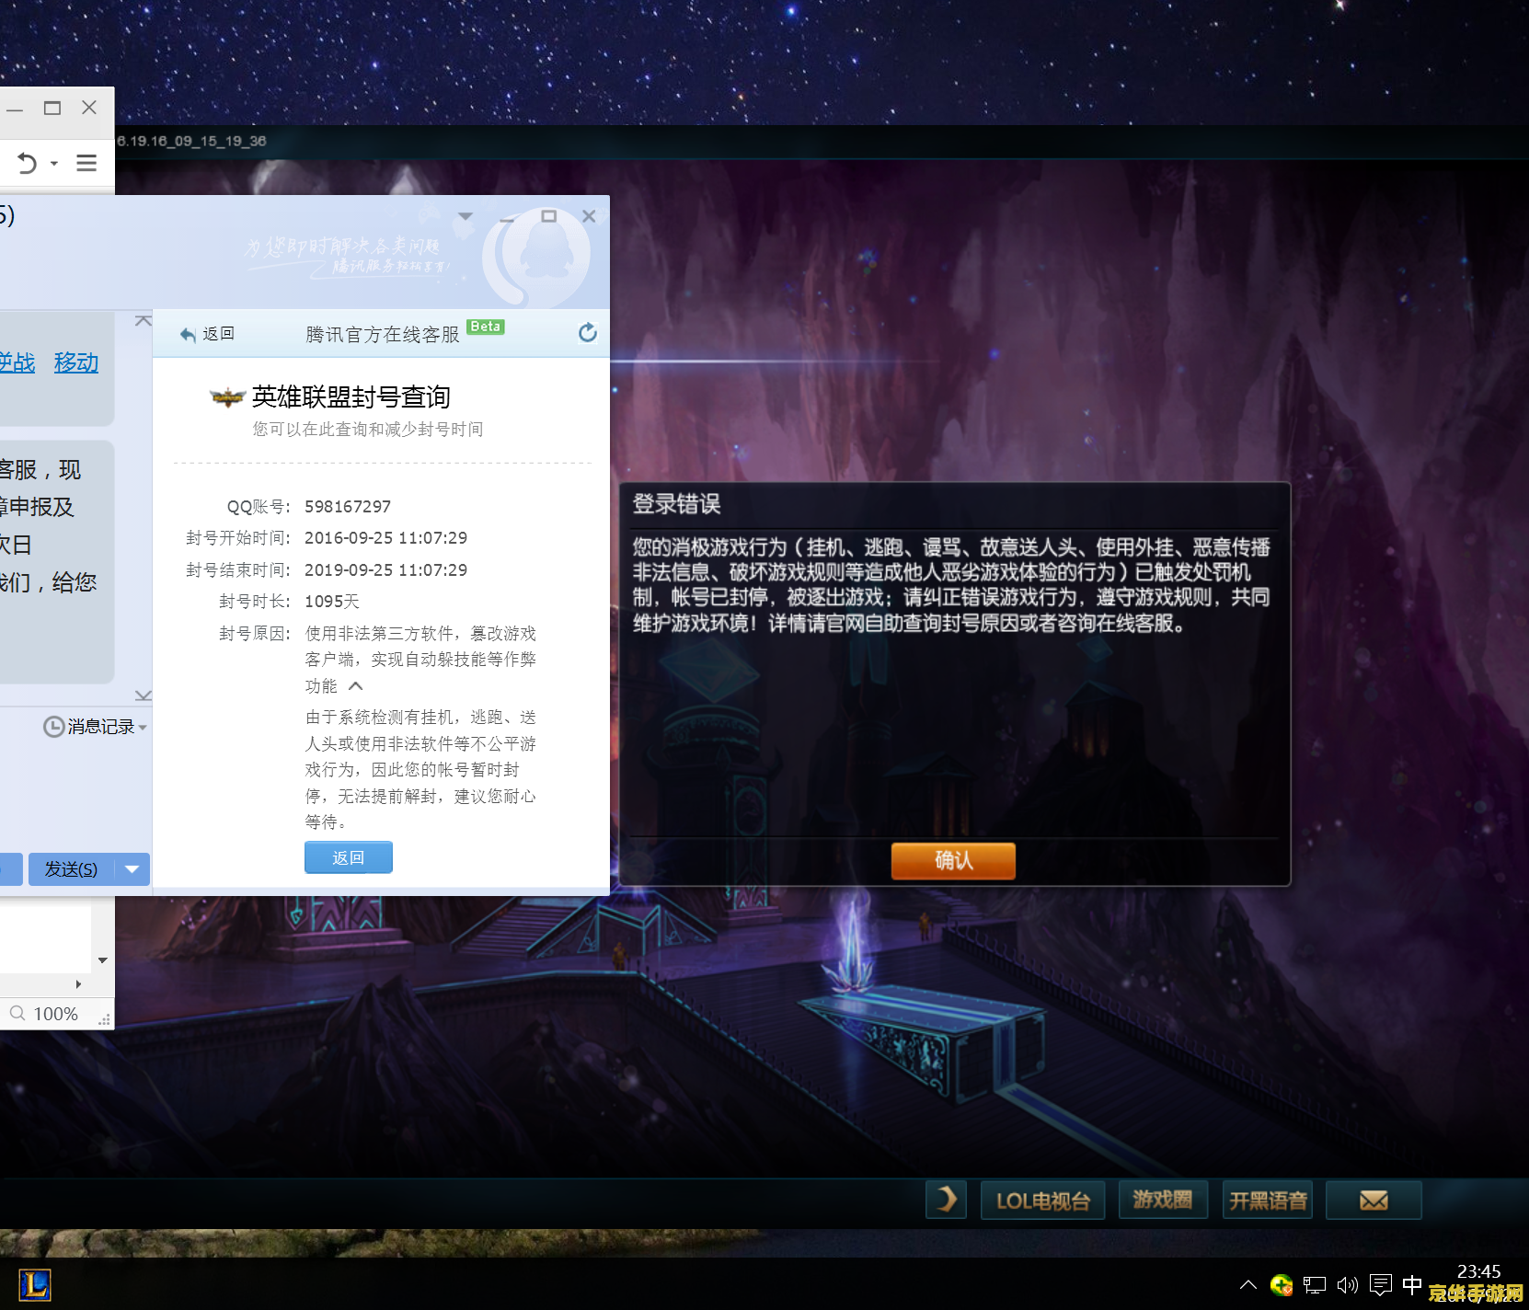Click the blue 返回 button under the ban details
Image resolution: width=1529 pixels, height=1310 pixels.
pyautogui.click(x=349, y=857)
